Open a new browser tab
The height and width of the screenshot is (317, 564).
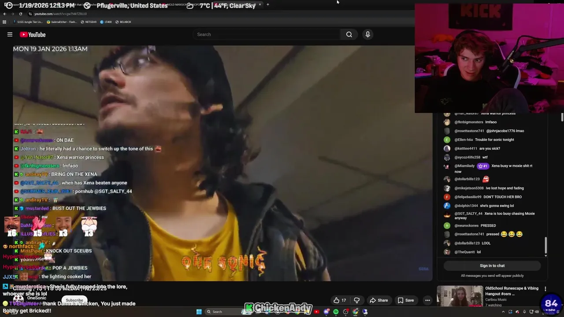(267, 4)
